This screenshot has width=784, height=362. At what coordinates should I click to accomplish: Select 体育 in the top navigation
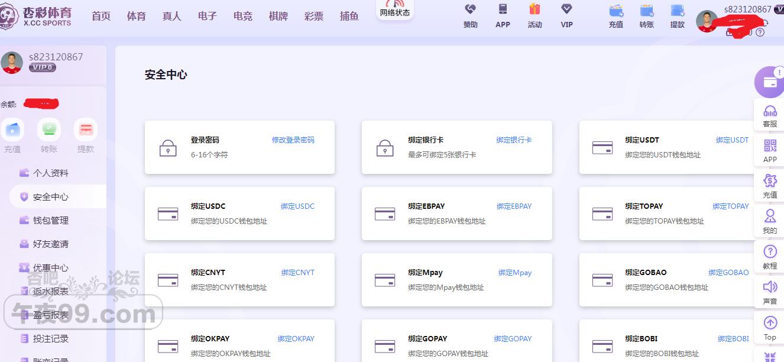(x=137, y=16)
